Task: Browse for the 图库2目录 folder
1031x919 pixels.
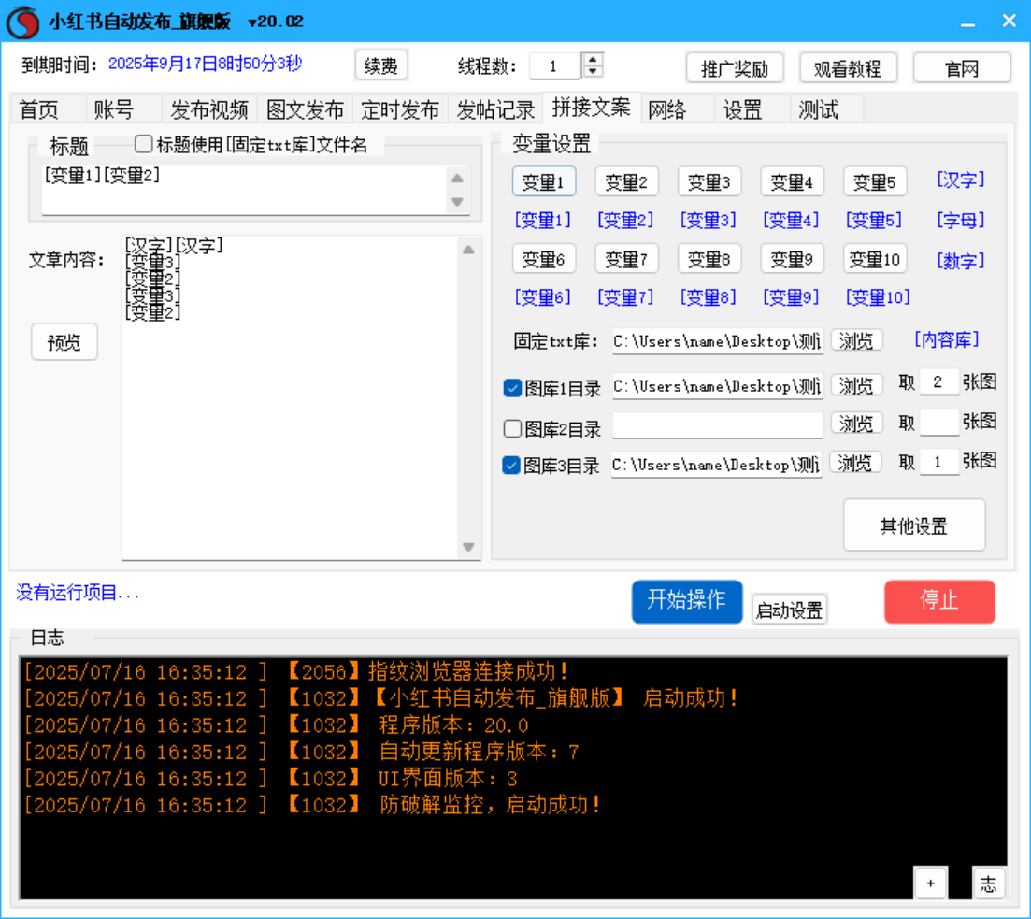Action: 856,423
